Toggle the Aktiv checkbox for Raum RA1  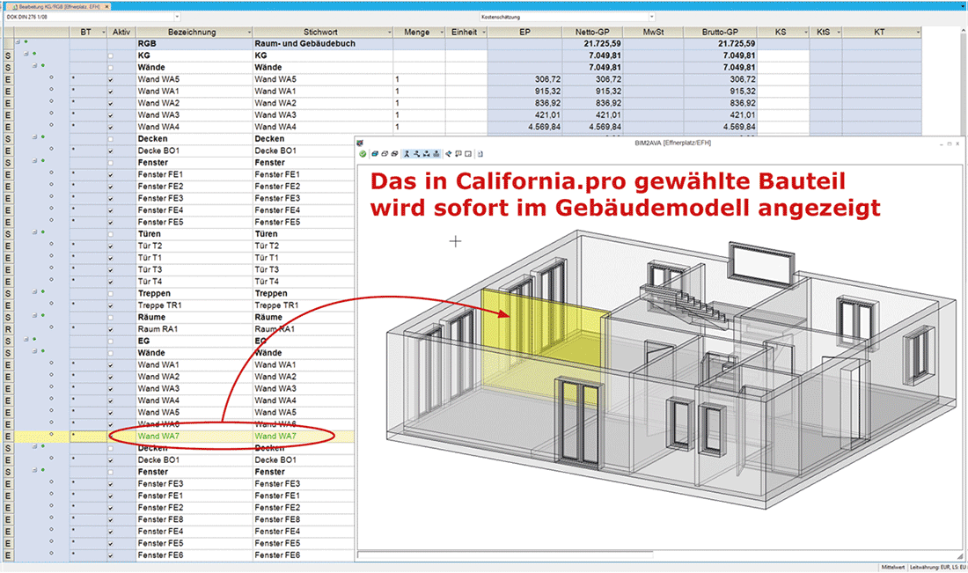[x=111, y=330]
